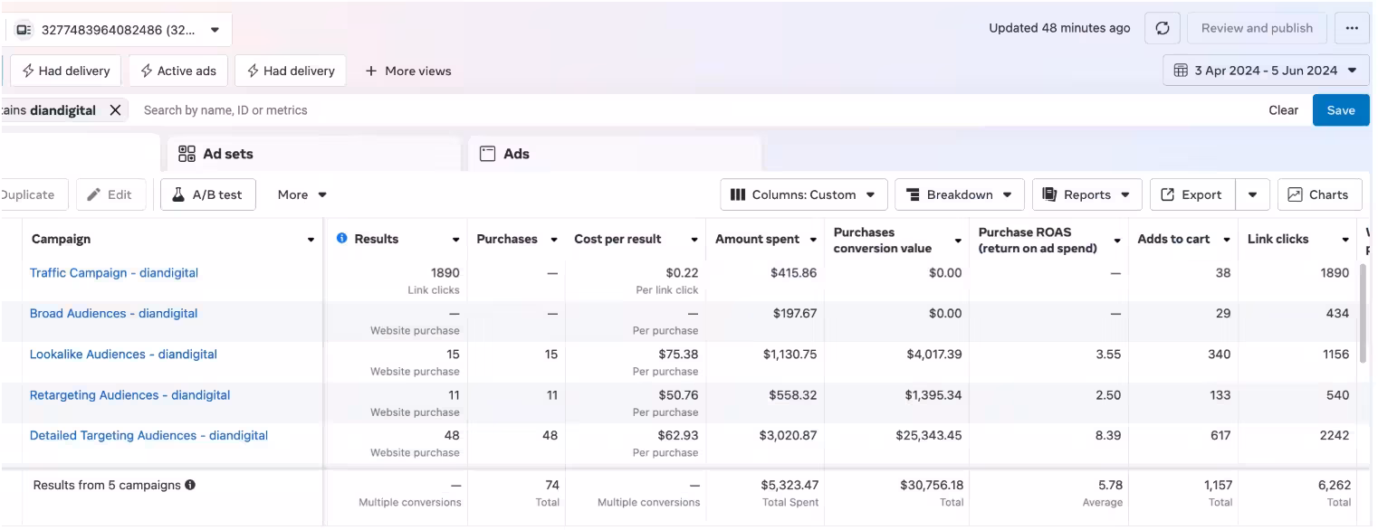Click the 617 adds to cart value
The image size is (1378, 530).
[x=1220, y=436]
